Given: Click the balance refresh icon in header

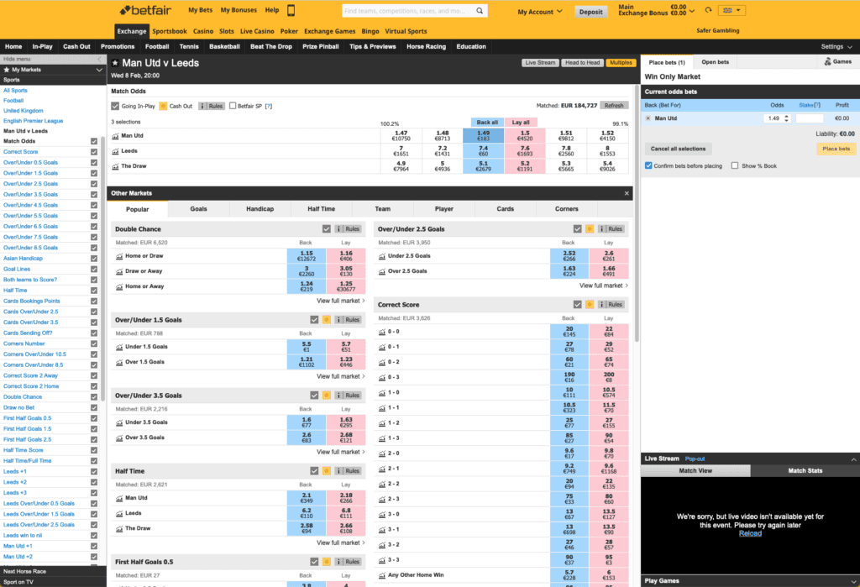Looking at the screenshot, I should coord(708,10).
